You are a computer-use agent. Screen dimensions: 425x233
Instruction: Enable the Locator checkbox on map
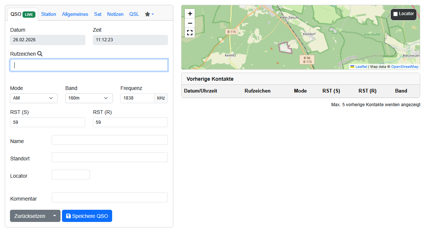[x=395, y=14]
